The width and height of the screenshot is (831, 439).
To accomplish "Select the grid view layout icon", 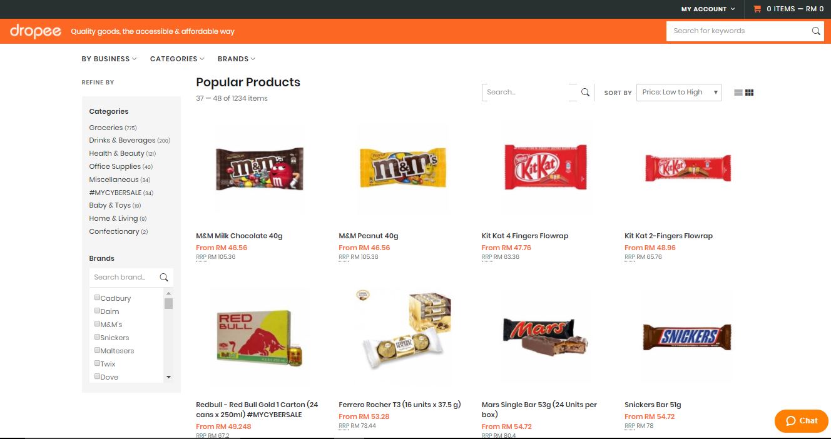I will [x=749, y=92].
